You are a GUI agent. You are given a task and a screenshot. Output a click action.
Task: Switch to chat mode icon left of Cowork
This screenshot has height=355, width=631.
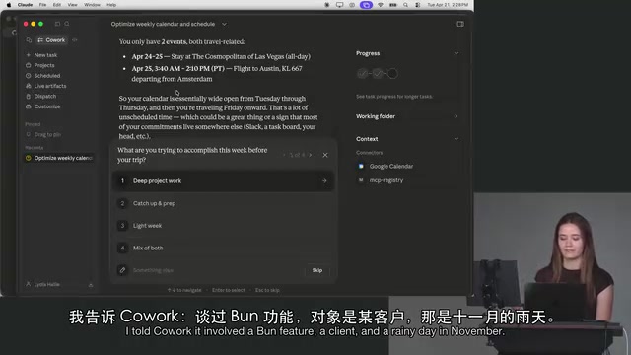(29, 40)
